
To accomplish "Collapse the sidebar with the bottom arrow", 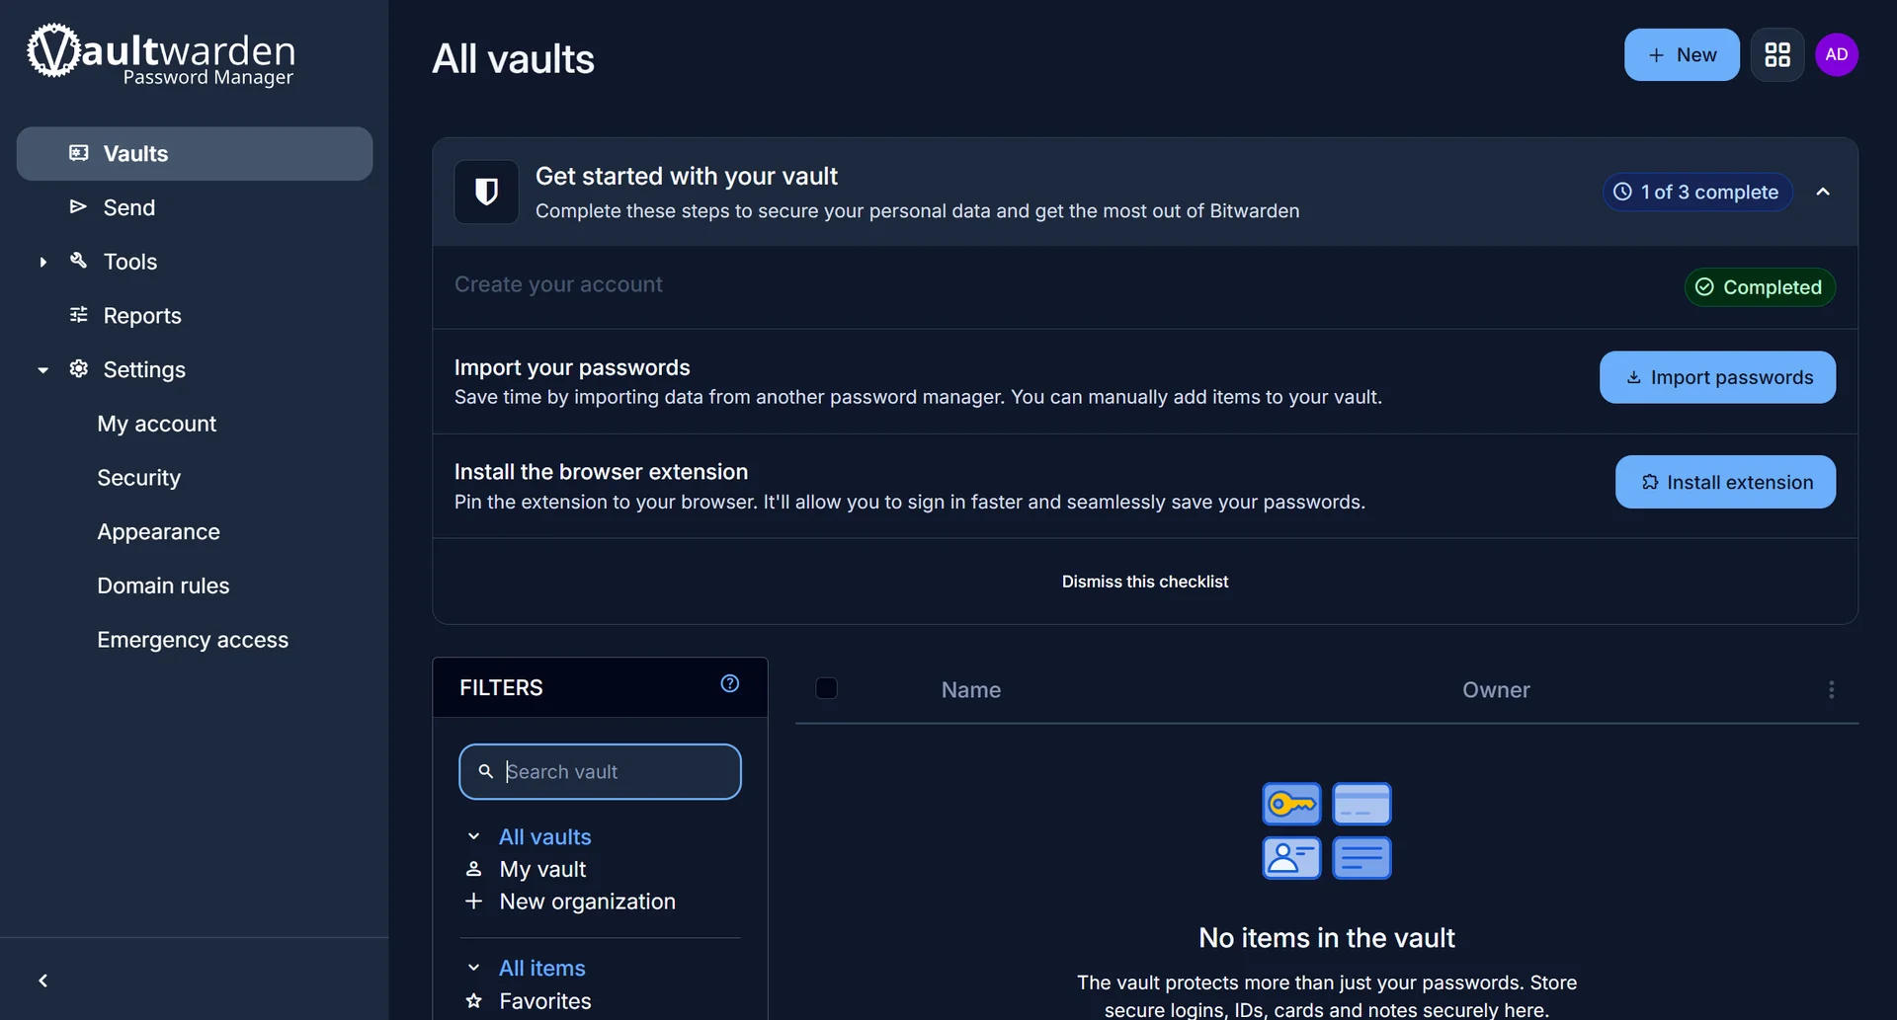I will tap(42, 981).
